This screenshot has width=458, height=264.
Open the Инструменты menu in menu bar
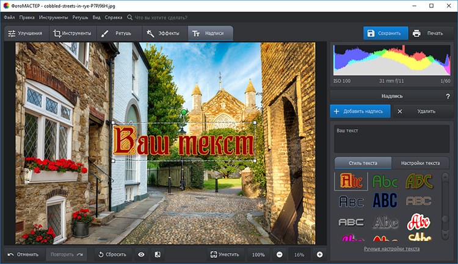[54, 18]
